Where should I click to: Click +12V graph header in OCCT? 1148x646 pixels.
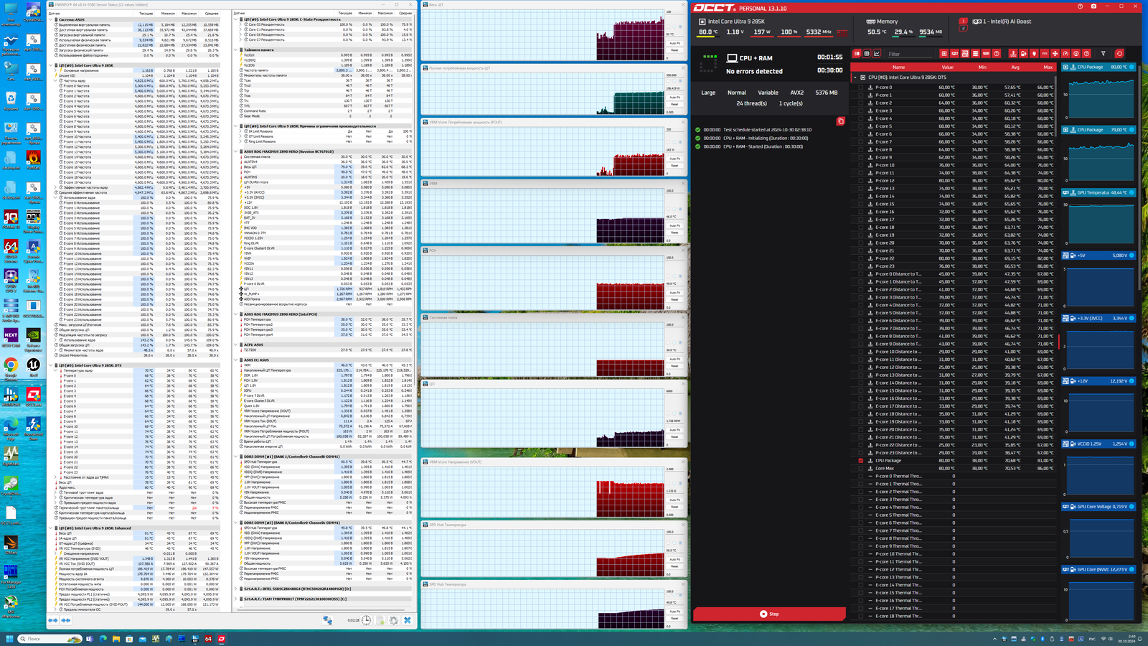tap(1098, 380)
